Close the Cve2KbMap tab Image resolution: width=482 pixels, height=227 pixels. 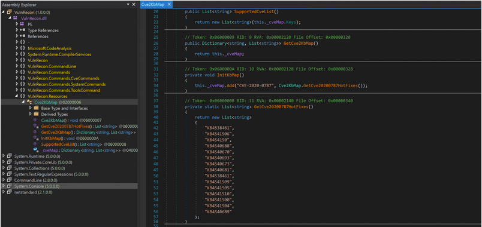pyautogui.click(x=170, y=5)
